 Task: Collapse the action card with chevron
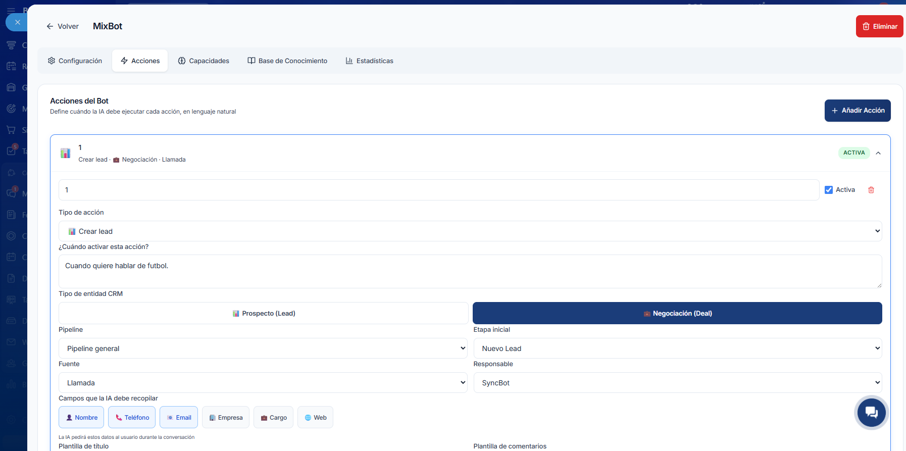point(878,153)
